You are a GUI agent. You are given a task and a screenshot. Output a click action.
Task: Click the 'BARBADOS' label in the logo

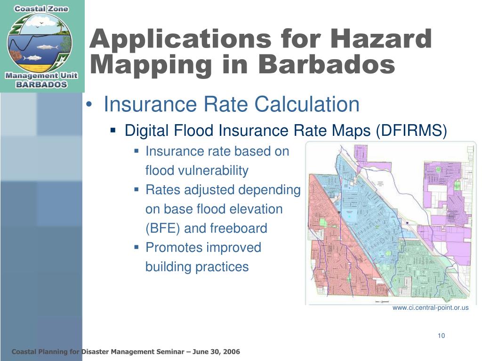pos(41,85)
